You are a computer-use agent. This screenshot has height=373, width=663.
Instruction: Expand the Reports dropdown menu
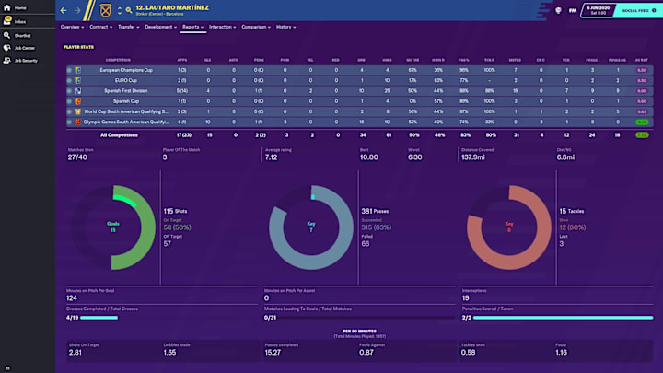coord(192,27)
